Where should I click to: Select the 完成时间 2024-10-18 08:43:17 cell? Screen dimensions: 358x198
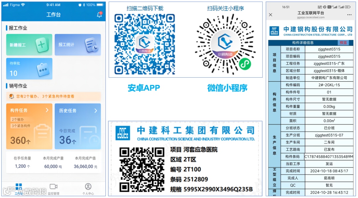329,171
